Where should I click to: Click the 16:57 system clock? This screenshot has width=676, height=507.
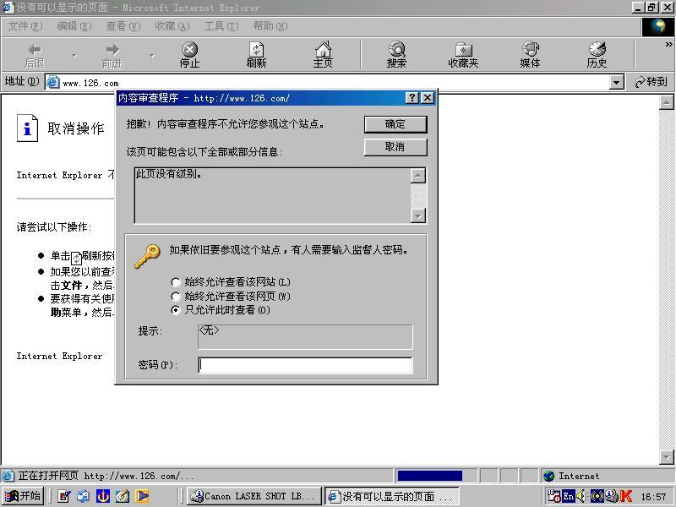[x=653, y=497]
